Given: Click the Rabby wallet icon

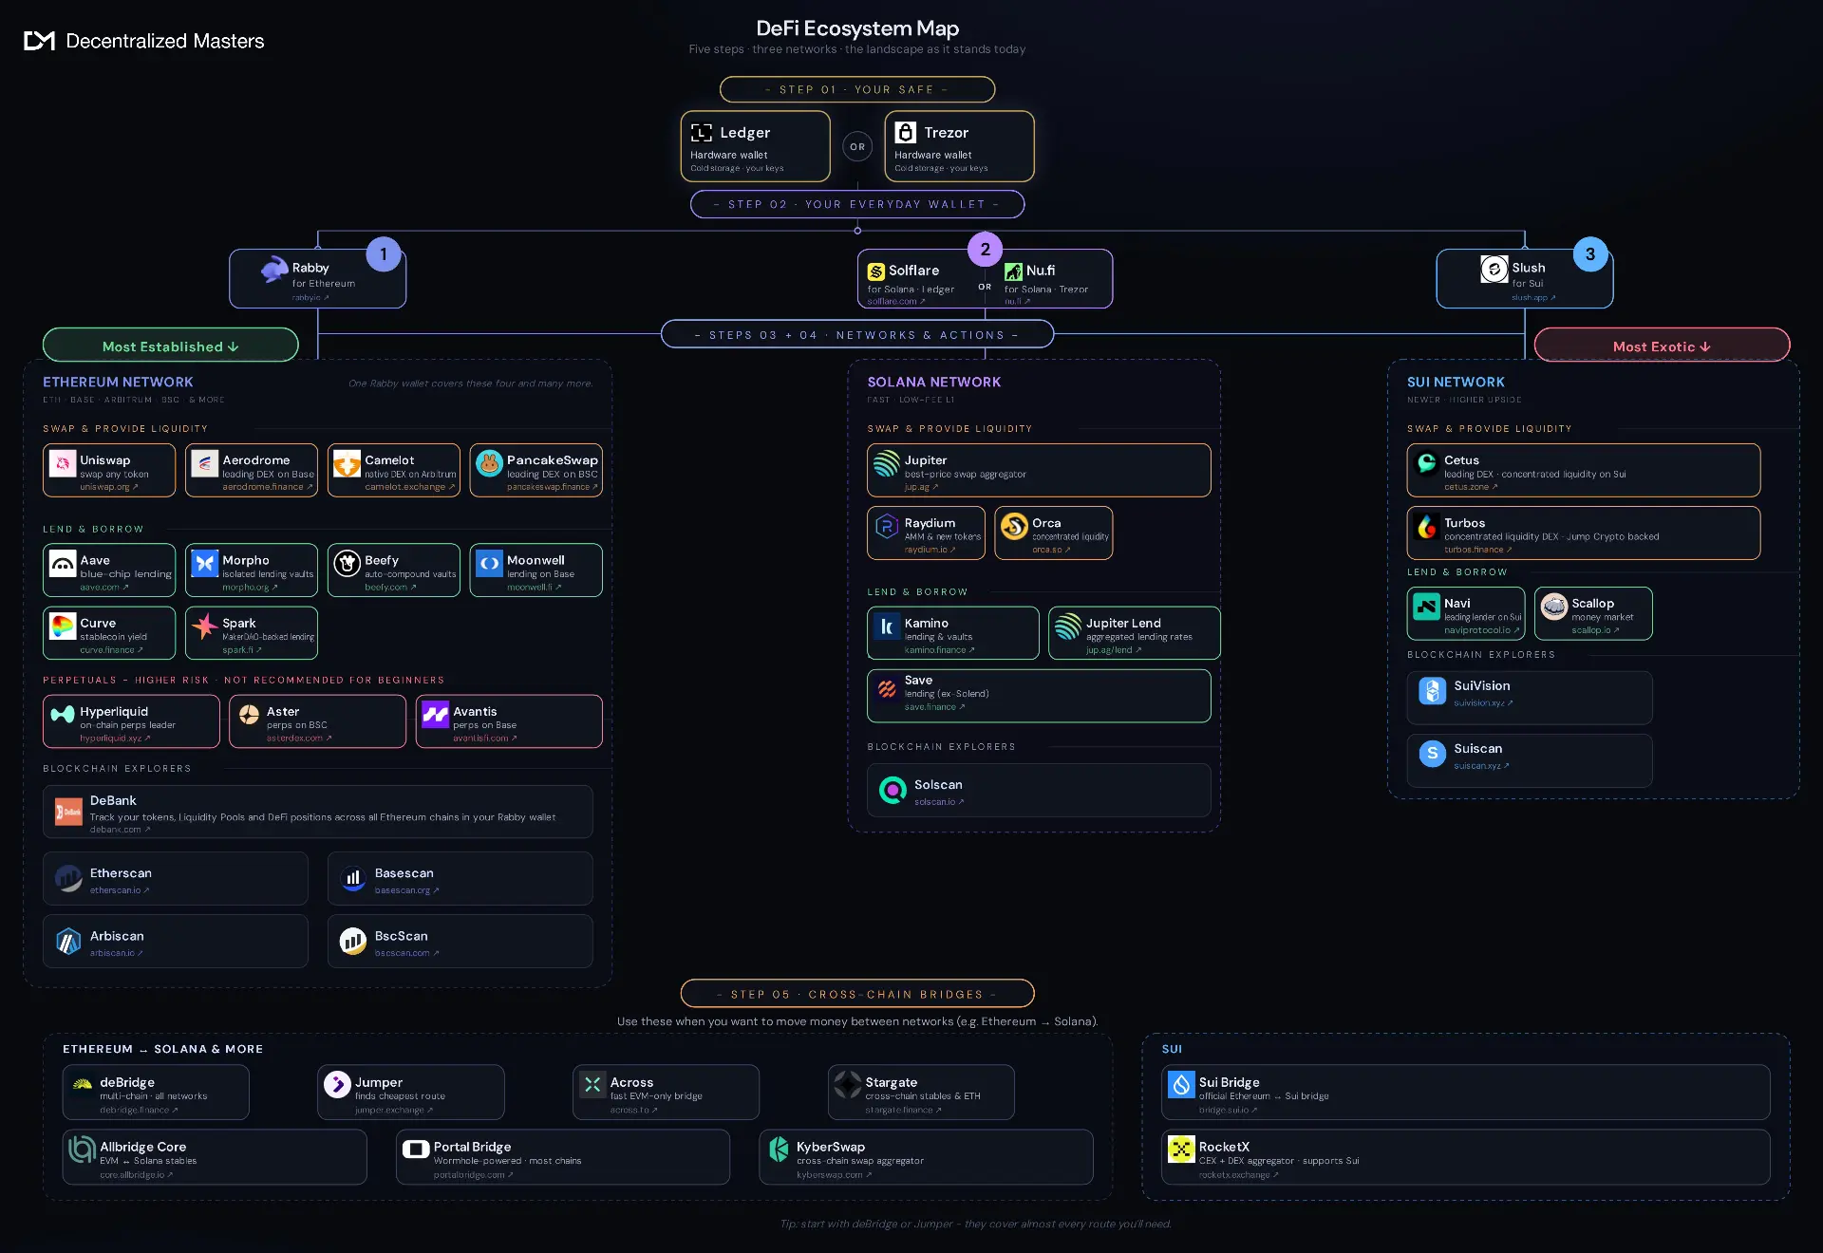Looking at the screenshot, I should (274, 270).
